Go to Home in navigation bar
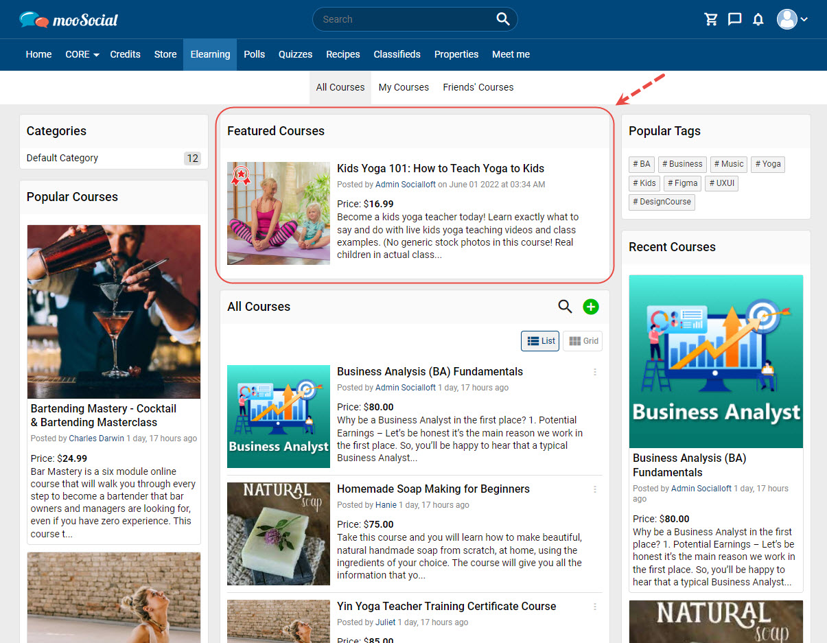The width and height of the screenshot is (827, 643). (x=38, y=54)
